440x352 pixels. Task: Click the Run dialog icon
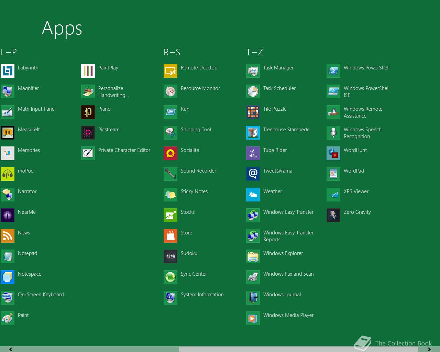coord(170,112)
